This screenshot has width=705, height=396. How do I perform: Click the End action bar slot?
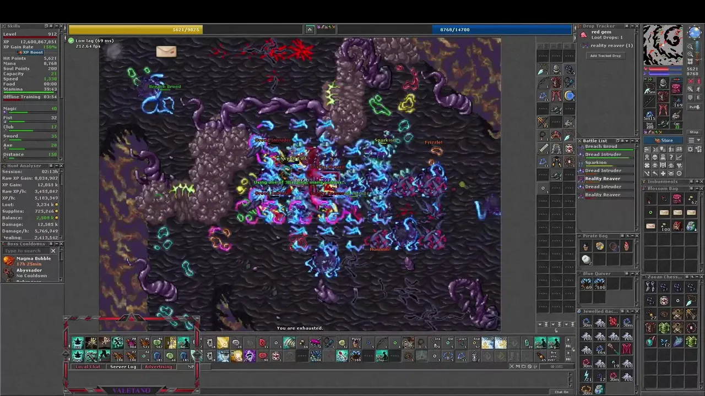tap(475, 342)
